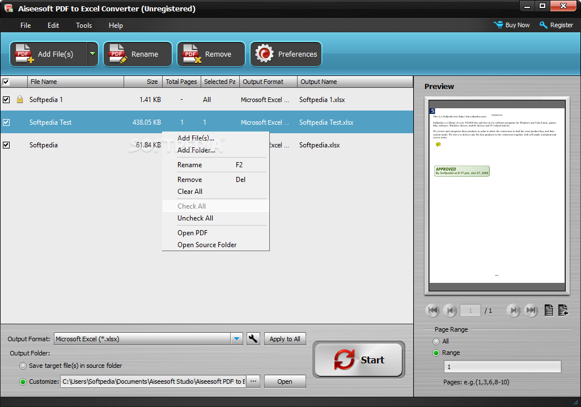
Task: Click the custom output folder path field
Action: [x=152, y=381]
